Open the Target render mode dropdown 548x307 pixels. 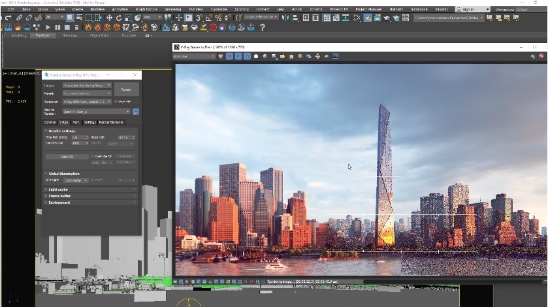pyautogui.click(x=86, y=86)
